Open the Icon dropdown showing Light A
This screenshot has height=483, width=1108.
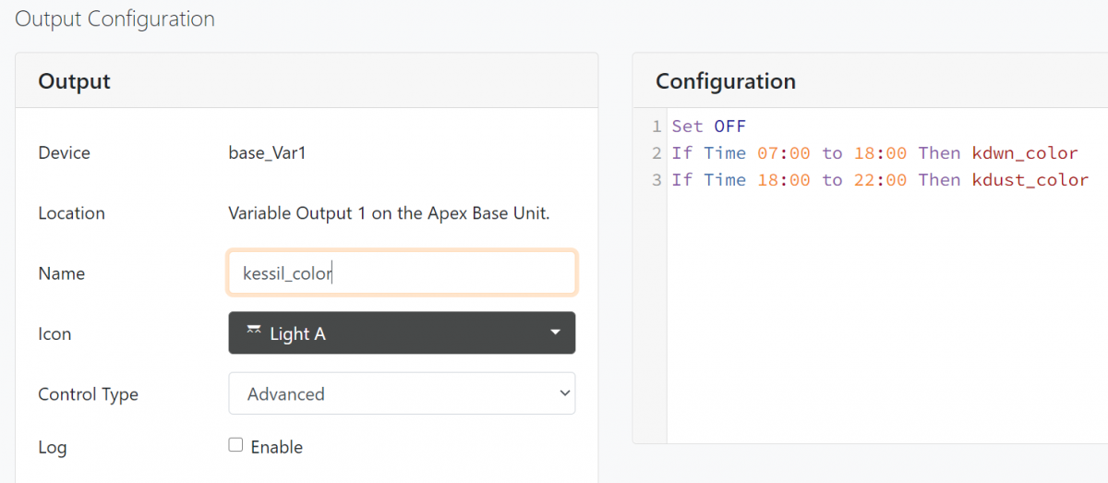(402, 333)
